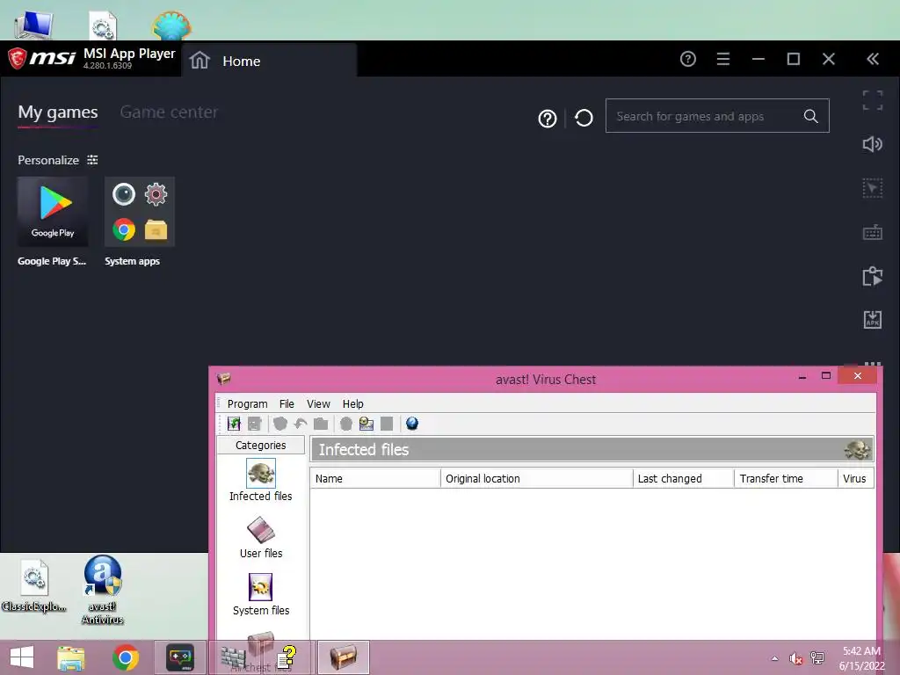Sort by Last changed column
This screenshot has height=675, width=900.
click(x=684, y=478)
